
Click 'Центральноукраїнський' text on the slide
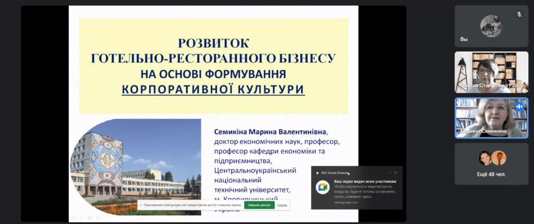(256, 170)
